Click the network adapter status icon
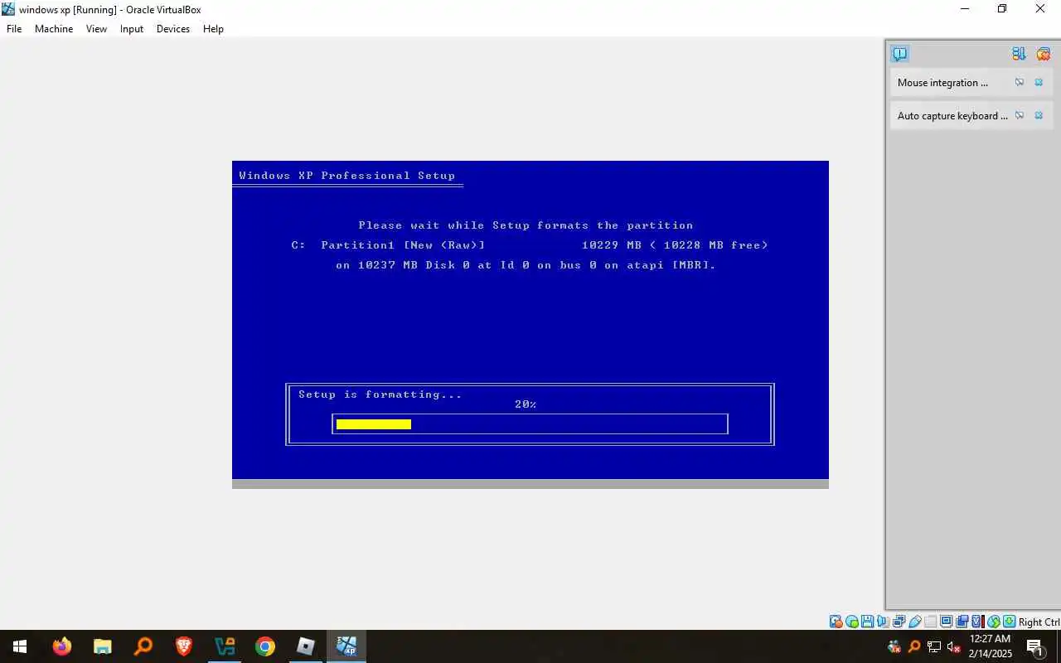This screenshot has height=663, width=1061. 899,622
